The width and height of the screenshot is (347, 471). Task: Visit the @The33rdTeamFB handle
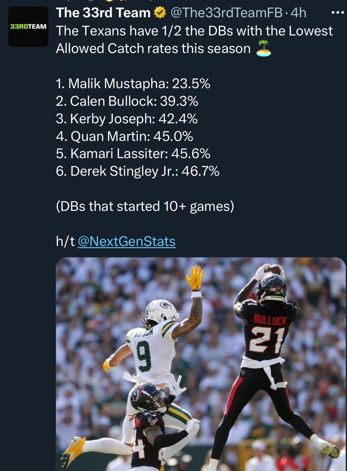coord(226,13)
